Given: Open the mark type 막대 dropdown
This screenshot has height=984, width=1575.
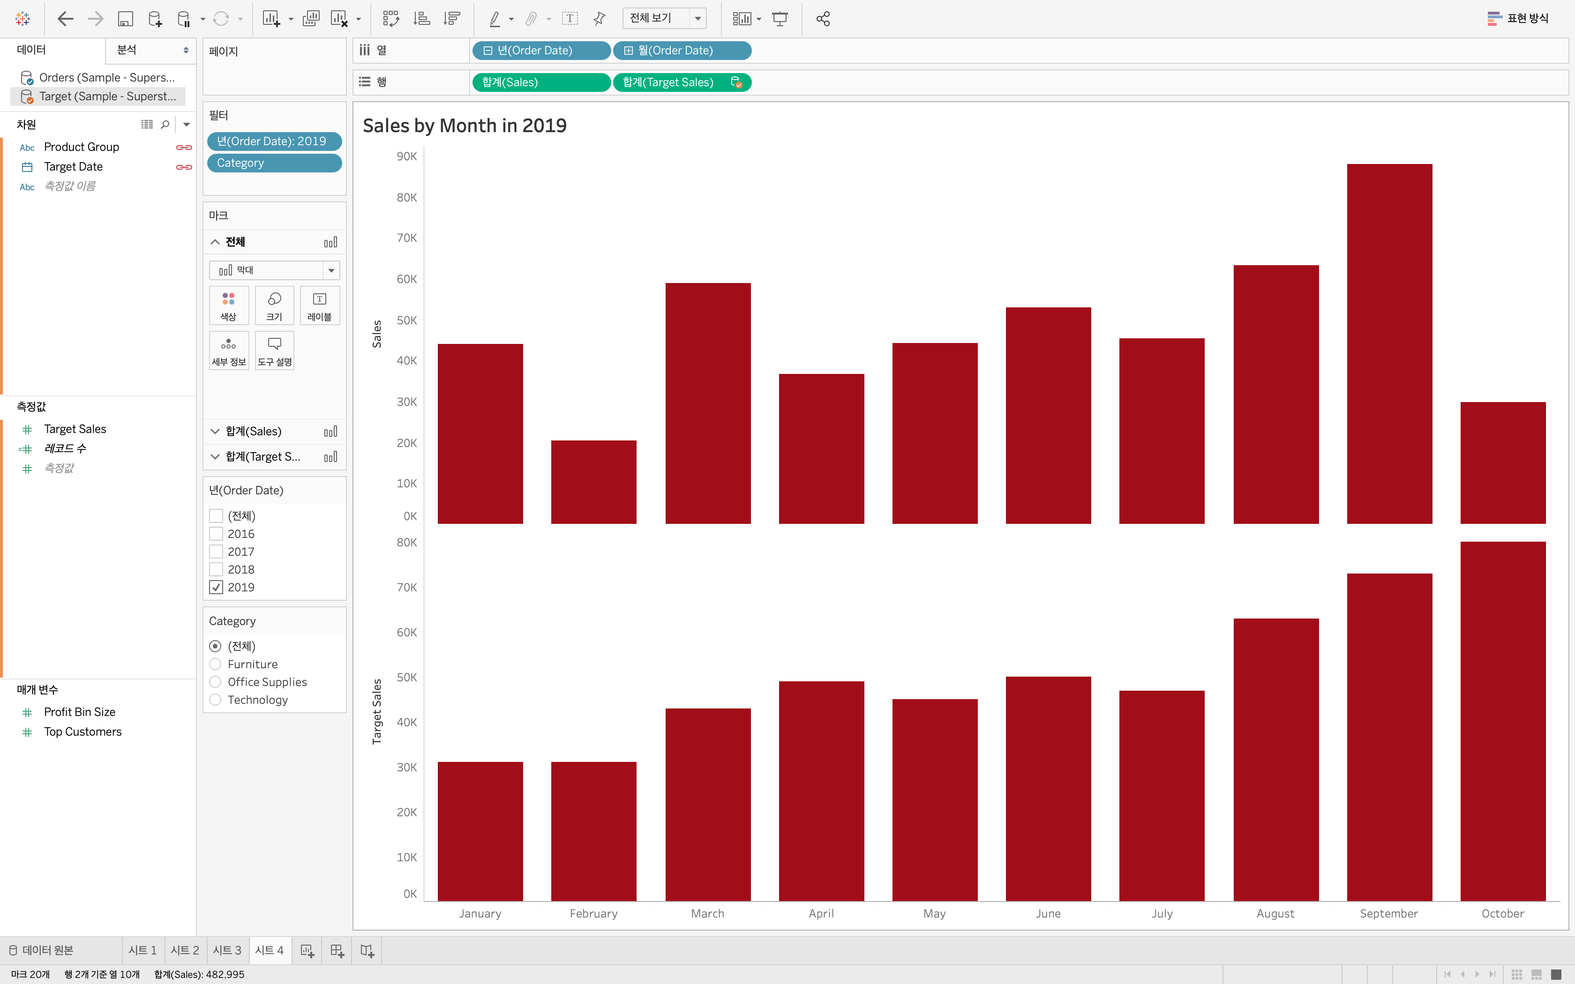Looking at the screenshot, I should (330, 270).
